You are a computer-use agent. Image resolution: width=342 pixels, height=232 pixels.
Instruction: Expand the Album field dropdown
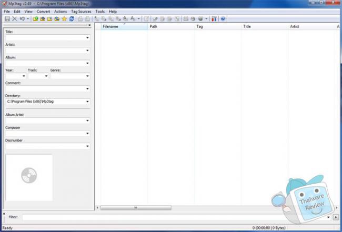87,63
